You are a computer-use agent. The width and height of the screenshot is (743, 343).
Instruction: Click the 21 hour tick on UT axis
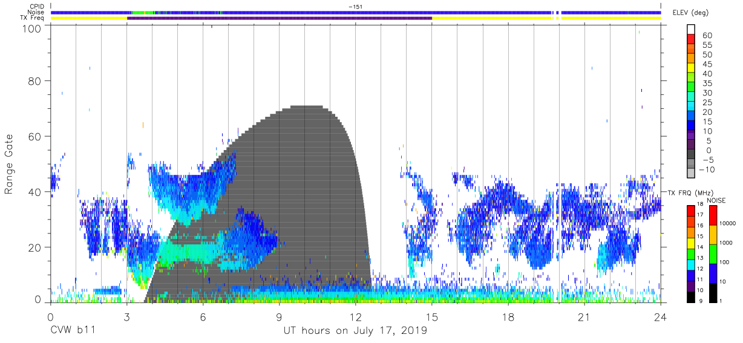(584, 317)
